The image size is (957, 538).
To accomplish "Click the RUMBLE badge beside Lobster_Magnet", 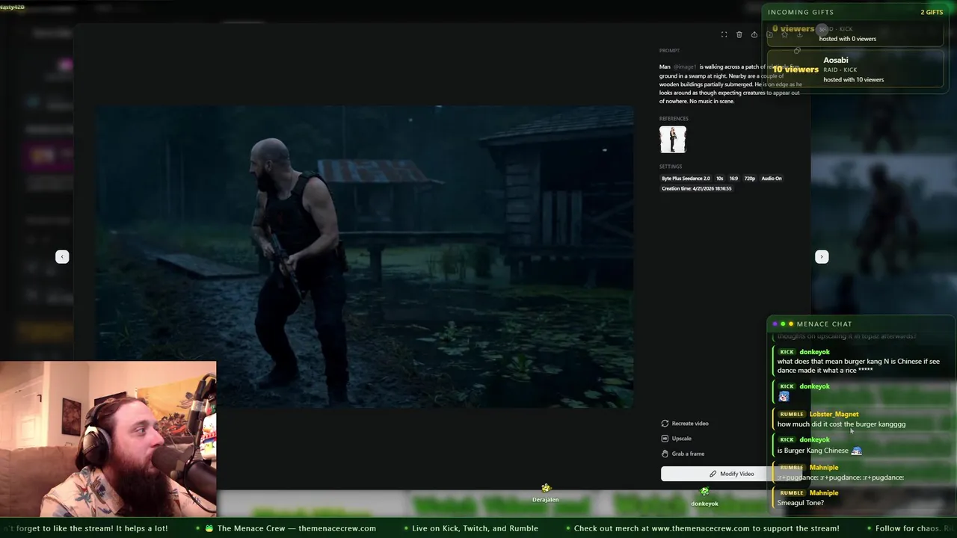I will pos(791,414).
